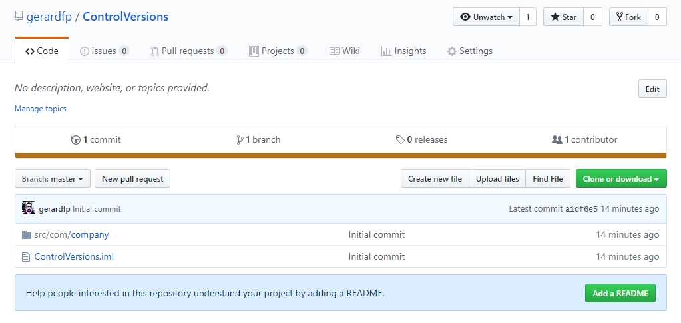Click the tag icon beside 0 releases
681x323 pixels.
click(x=399, y=140)
